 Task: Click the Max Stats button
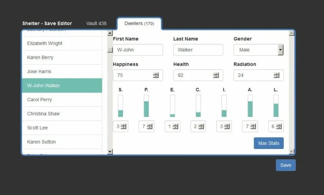click(269, 143)
